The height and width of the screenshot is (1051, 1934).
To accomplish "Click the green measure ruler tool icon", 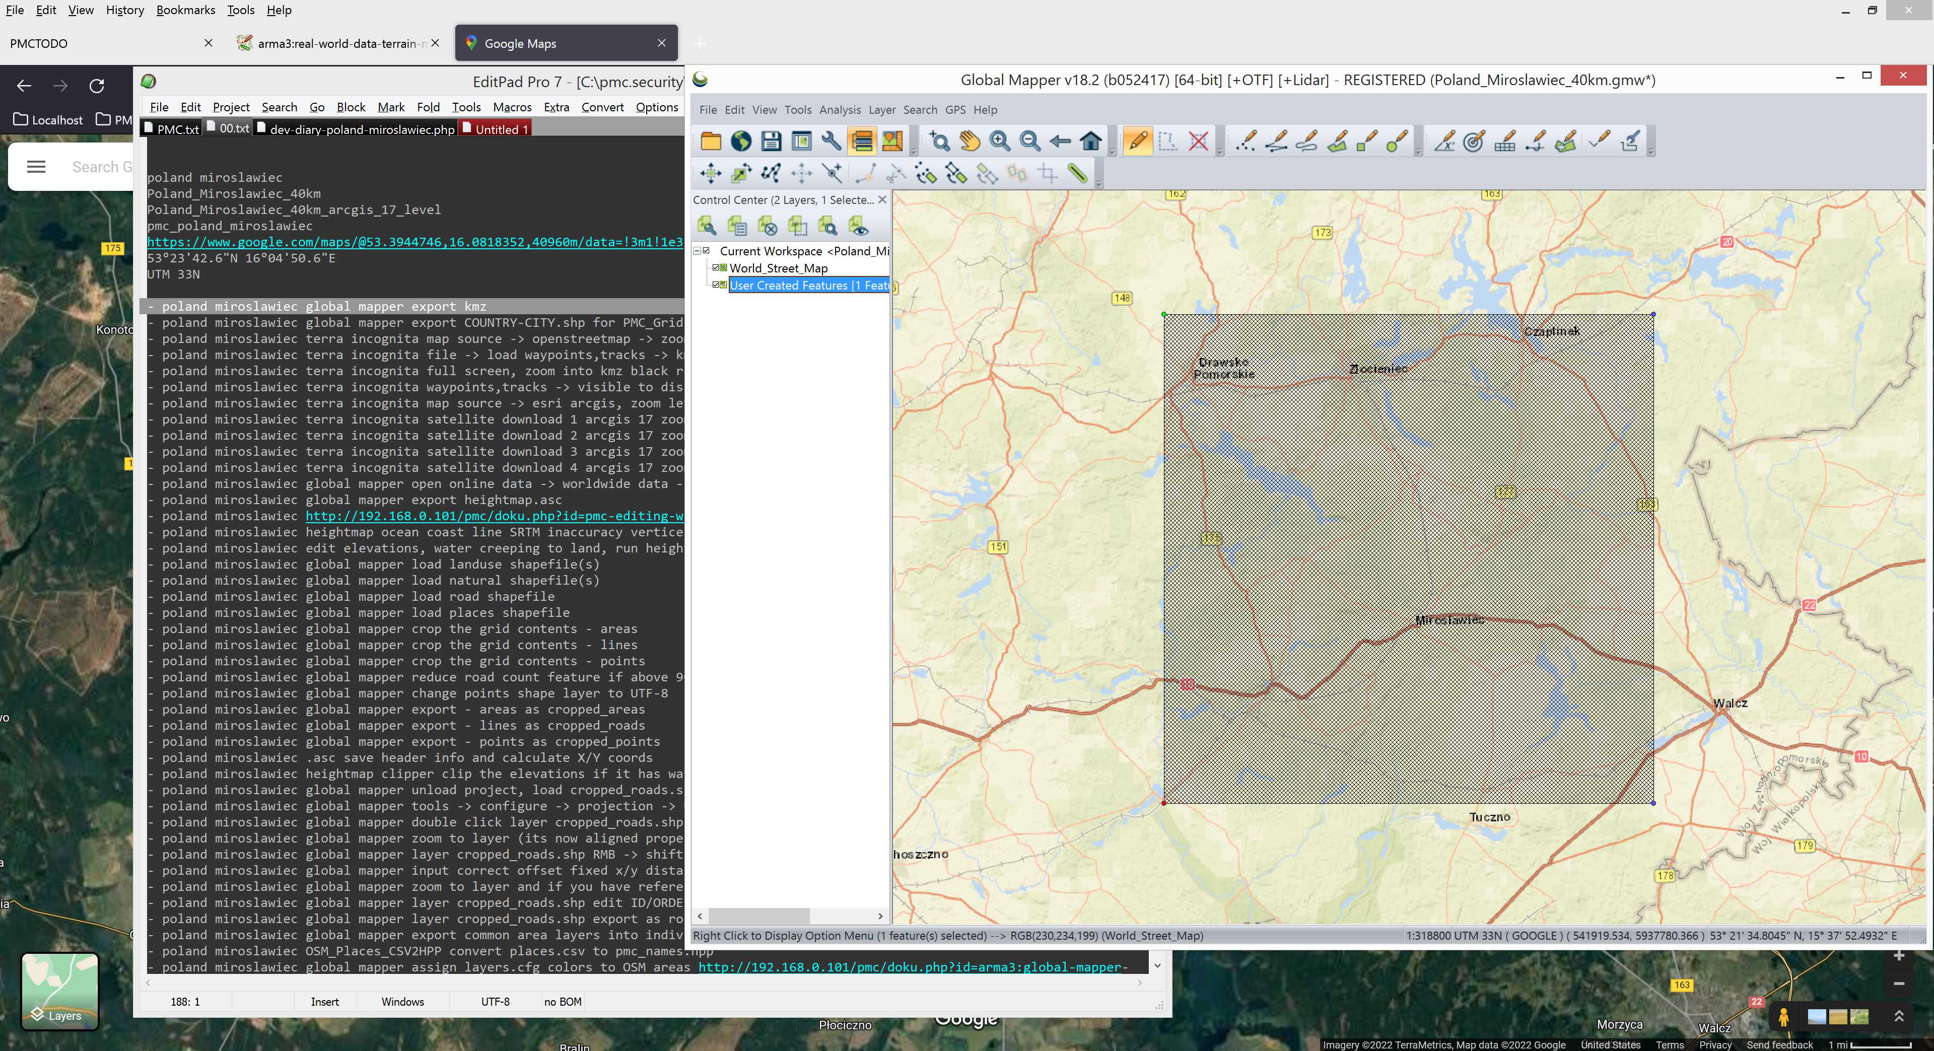I will pos(1078,173).
